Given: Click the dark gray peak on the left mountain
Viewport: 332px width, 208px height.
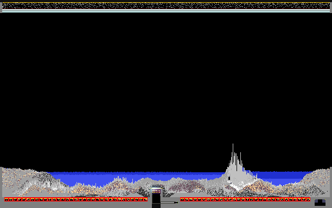Looking at the screenshot, I should click(x=44, y=177).
